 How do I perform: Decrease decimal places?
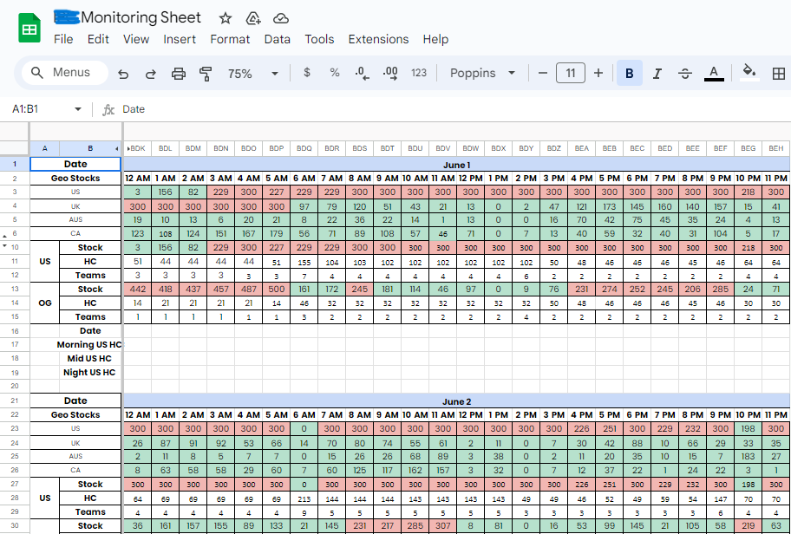[x=362, y=73]
